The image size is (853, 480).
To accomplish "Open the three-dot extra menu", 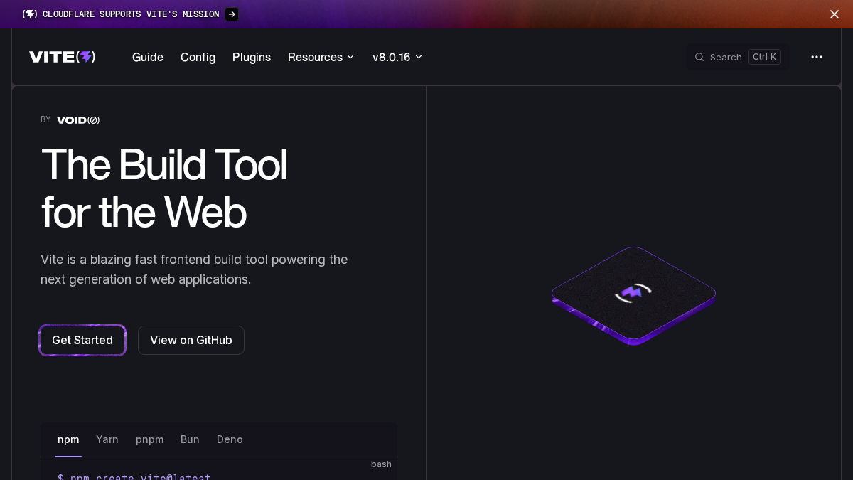I will 817,57.
